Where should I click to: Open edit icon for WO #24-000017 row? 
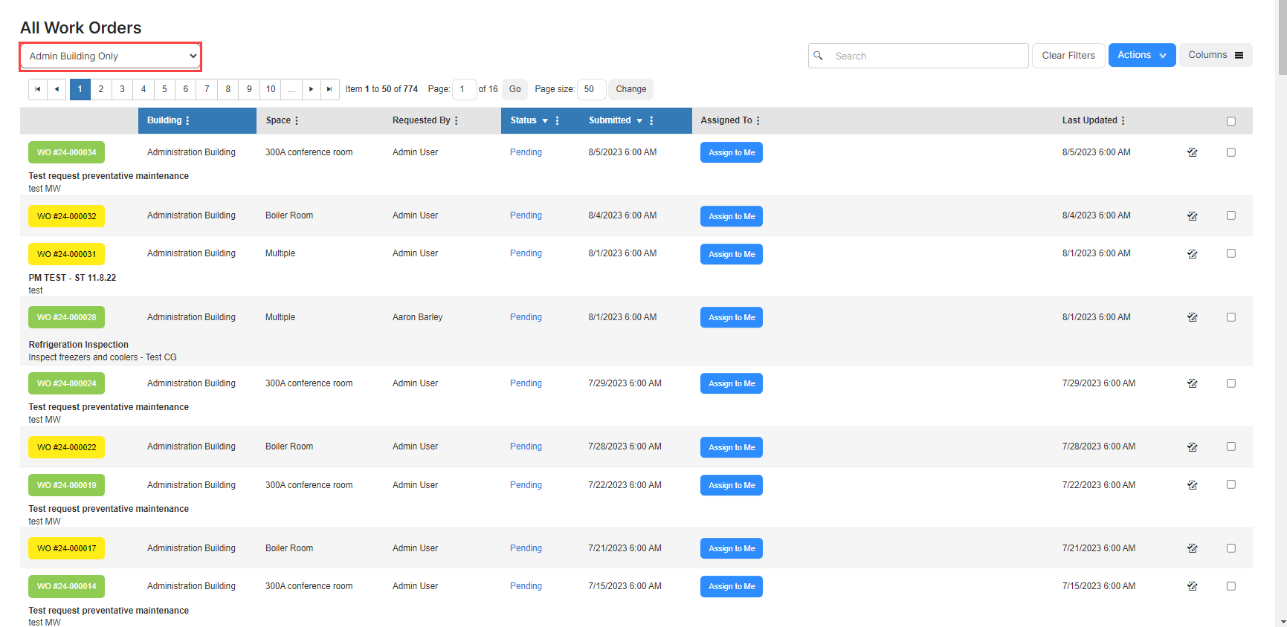pos(1192,548)
